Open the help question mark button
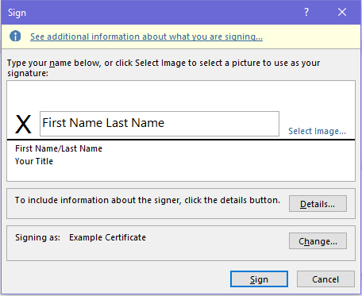 306,12
